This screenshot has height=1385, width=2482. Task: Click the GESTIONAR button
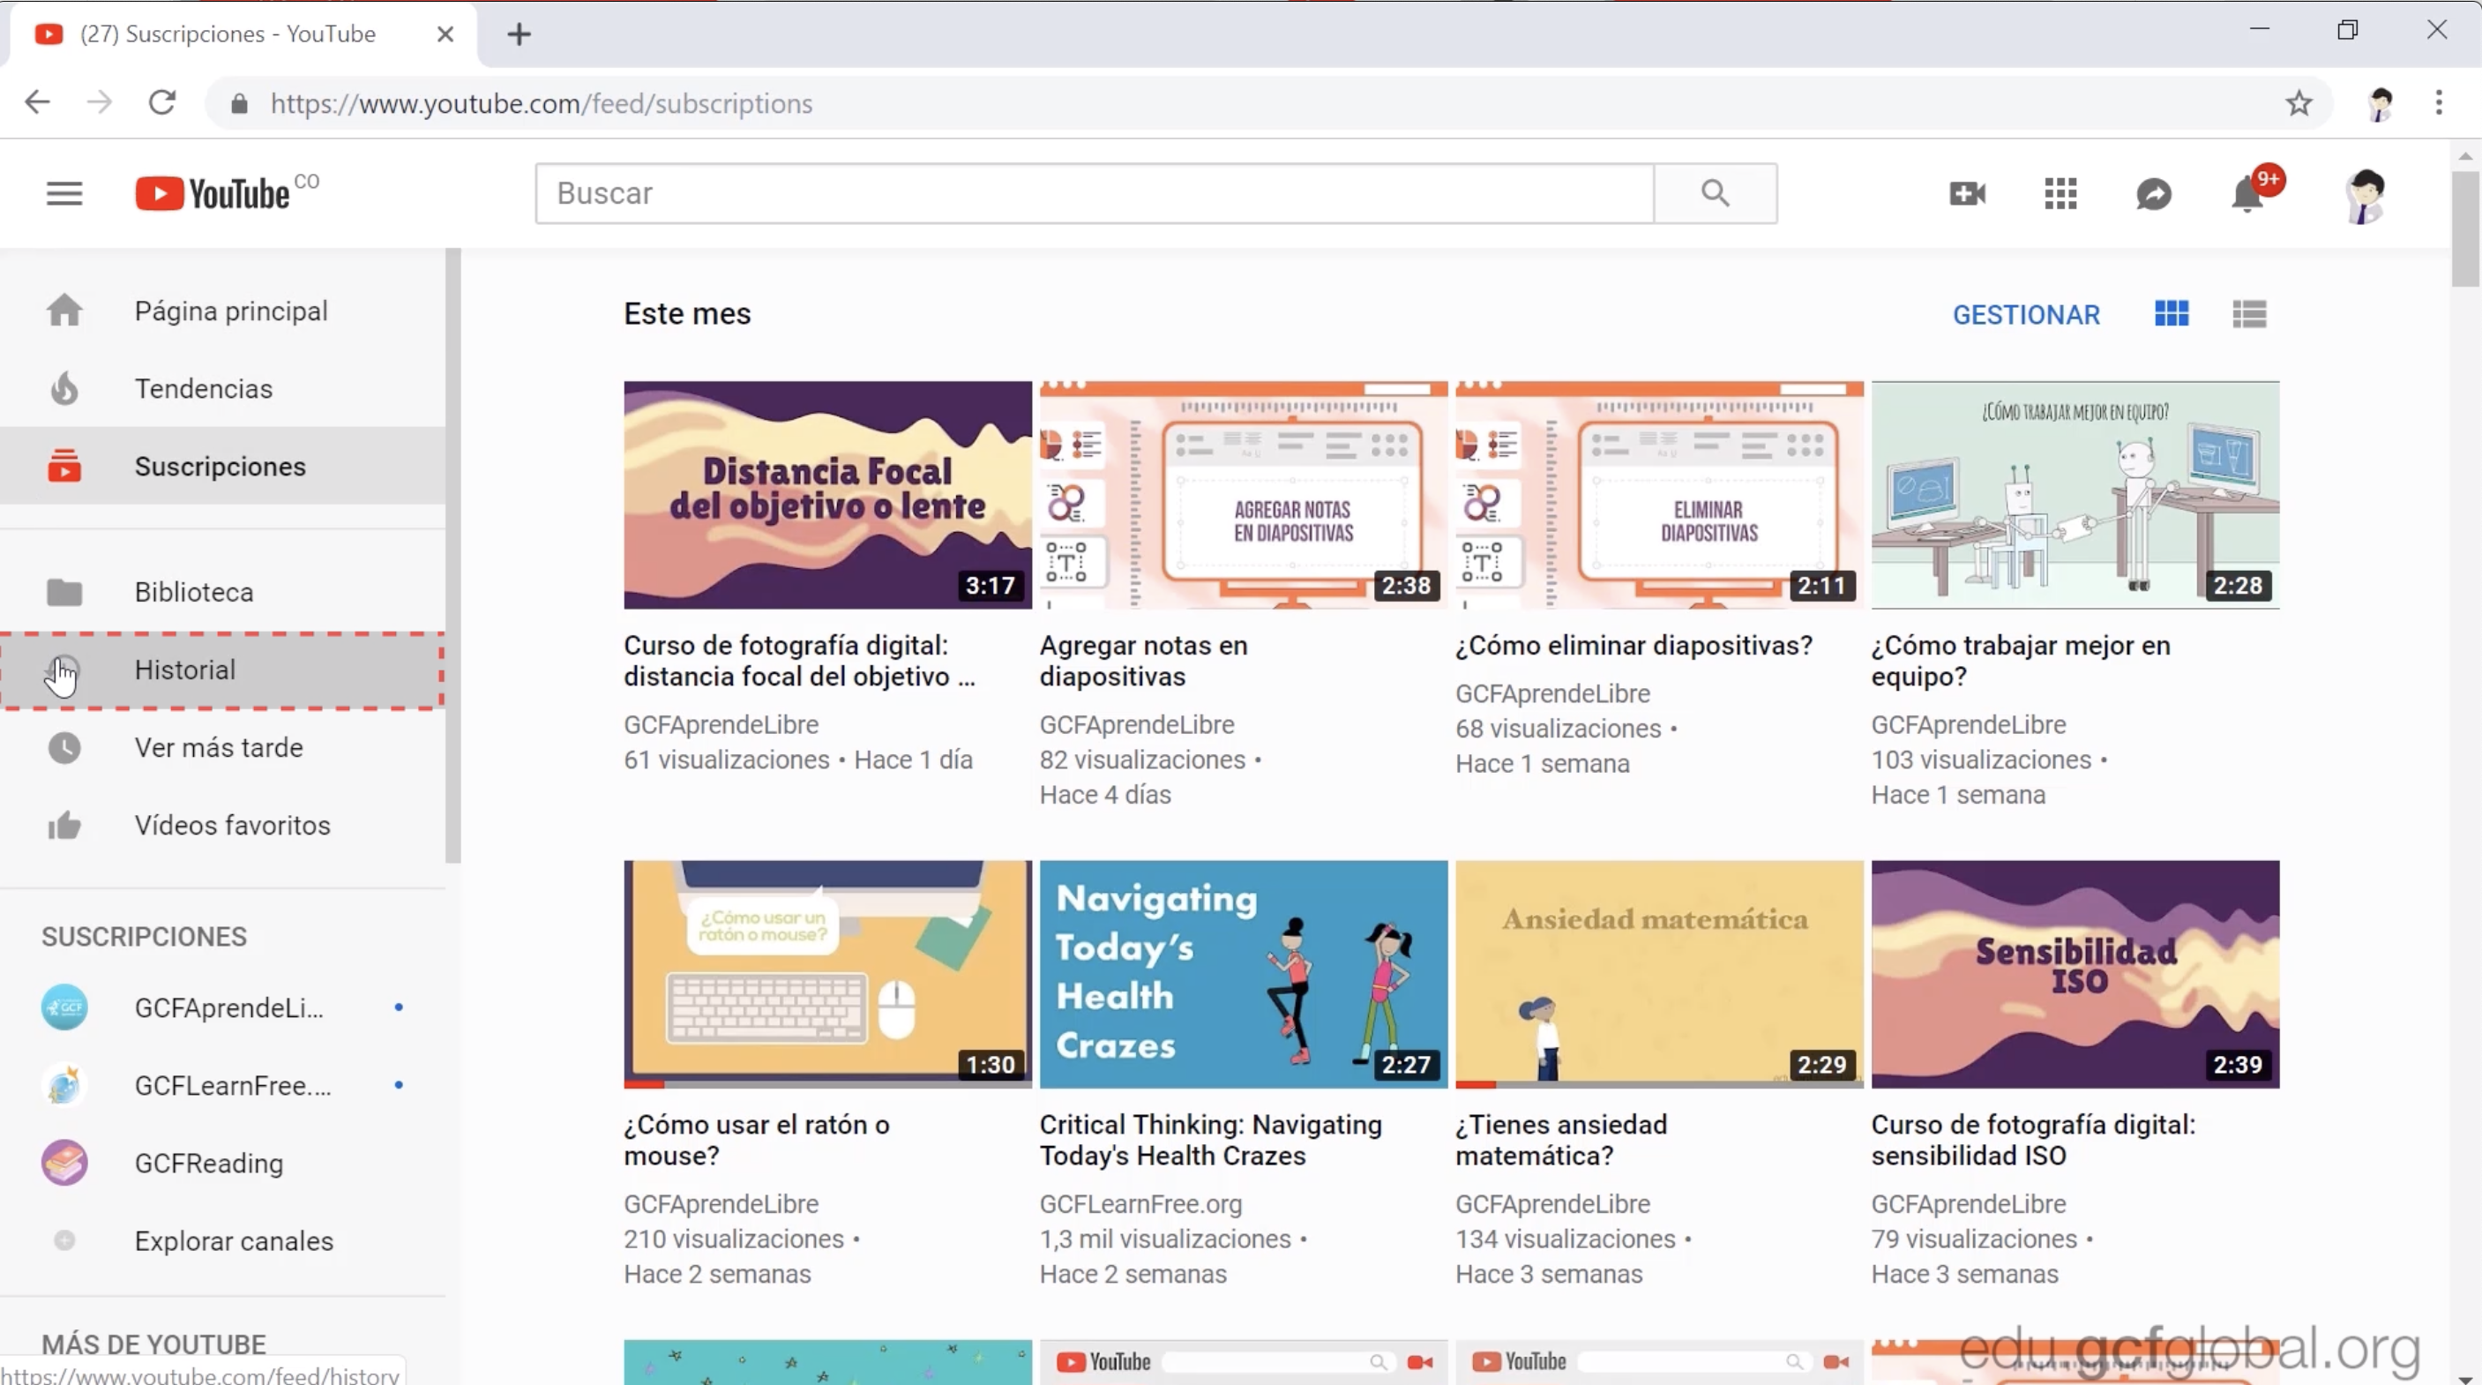click(x=2026, y=314)
